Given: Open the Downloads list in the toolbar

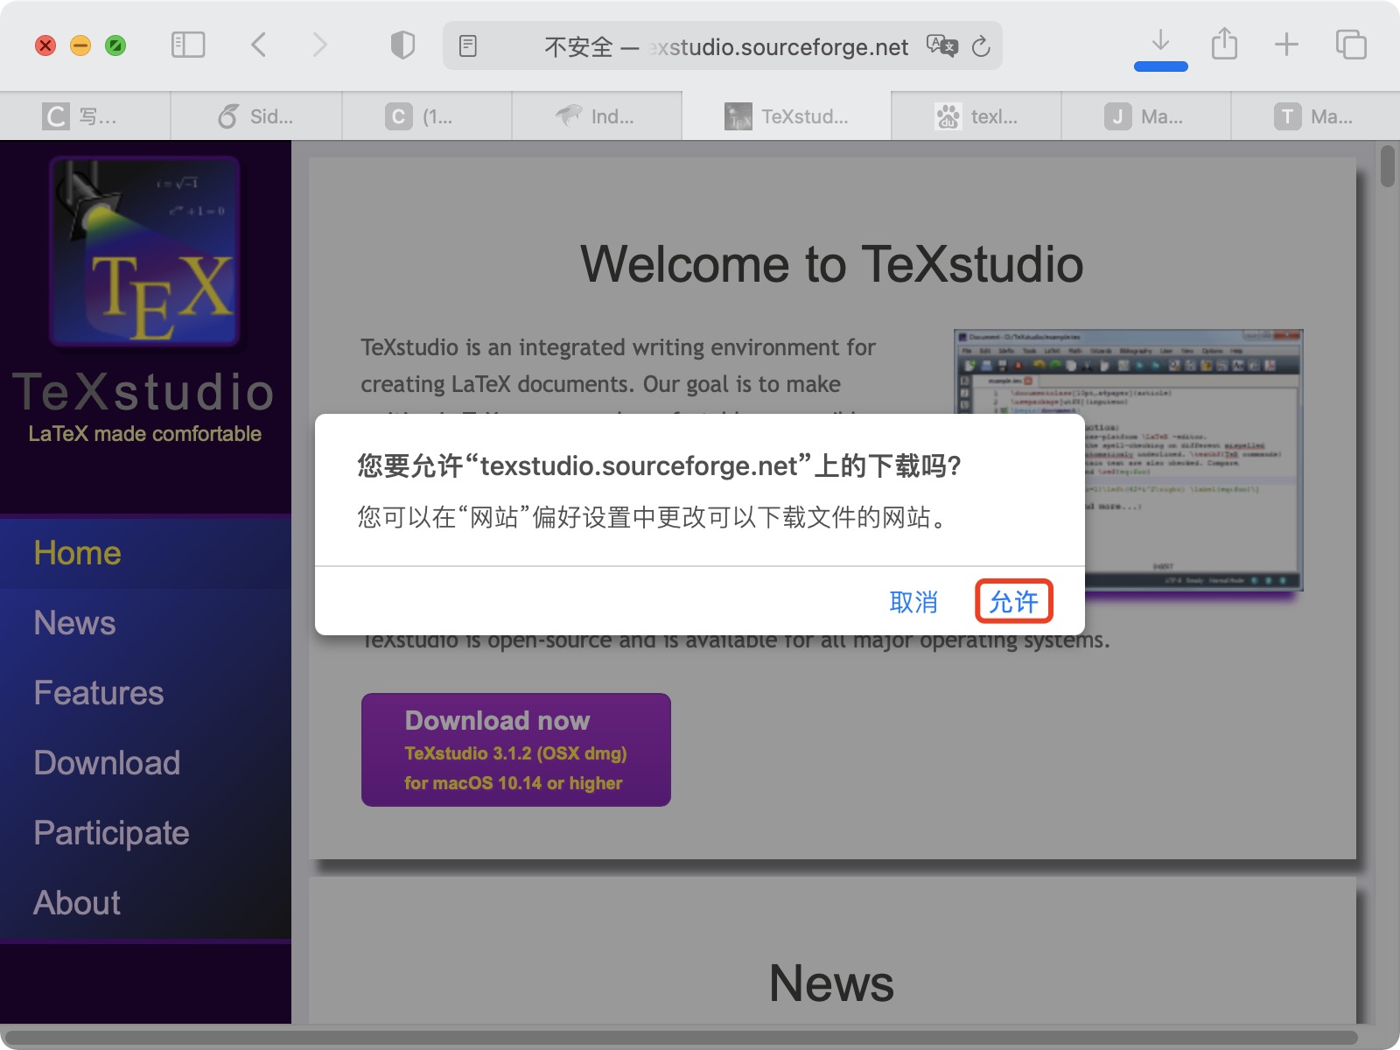Looking at the screenshot, I should click(1160, 42).
